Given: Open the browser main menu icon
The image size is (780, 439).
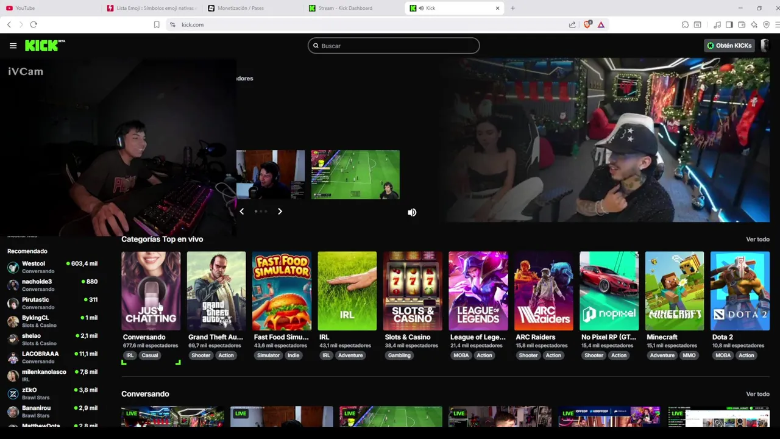Looking at the screenshot, I should (776, 24).
